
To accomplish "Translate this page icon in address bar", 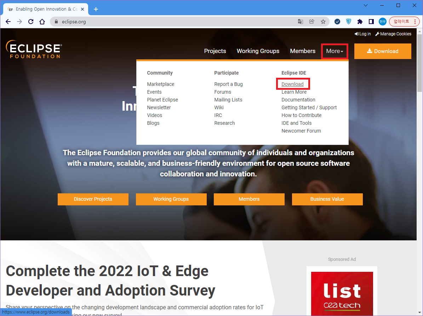I will pos(300,22).
